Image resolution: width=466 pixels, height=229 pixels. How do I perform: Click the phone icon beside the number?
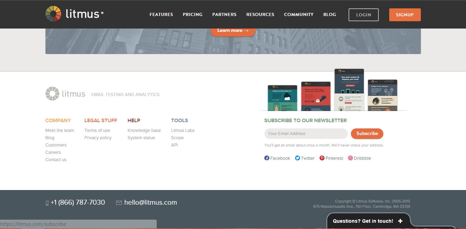[x=47, y=203]
